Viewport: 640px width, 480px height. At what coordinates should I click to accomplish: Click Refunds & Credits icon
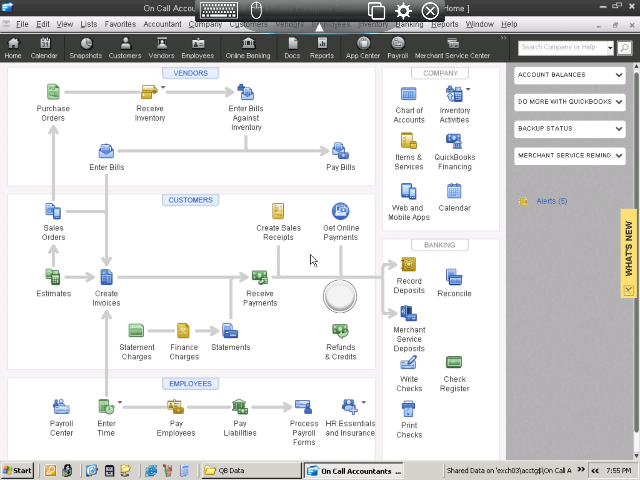click(340, 331)
